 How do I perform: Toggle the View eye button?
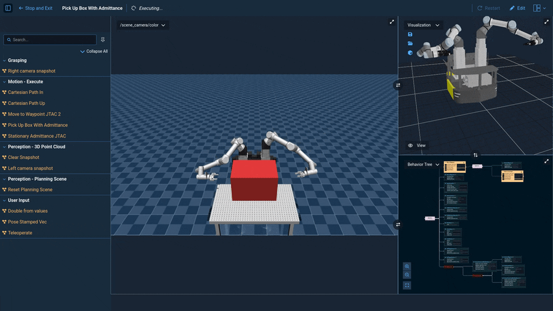[417, 145]
